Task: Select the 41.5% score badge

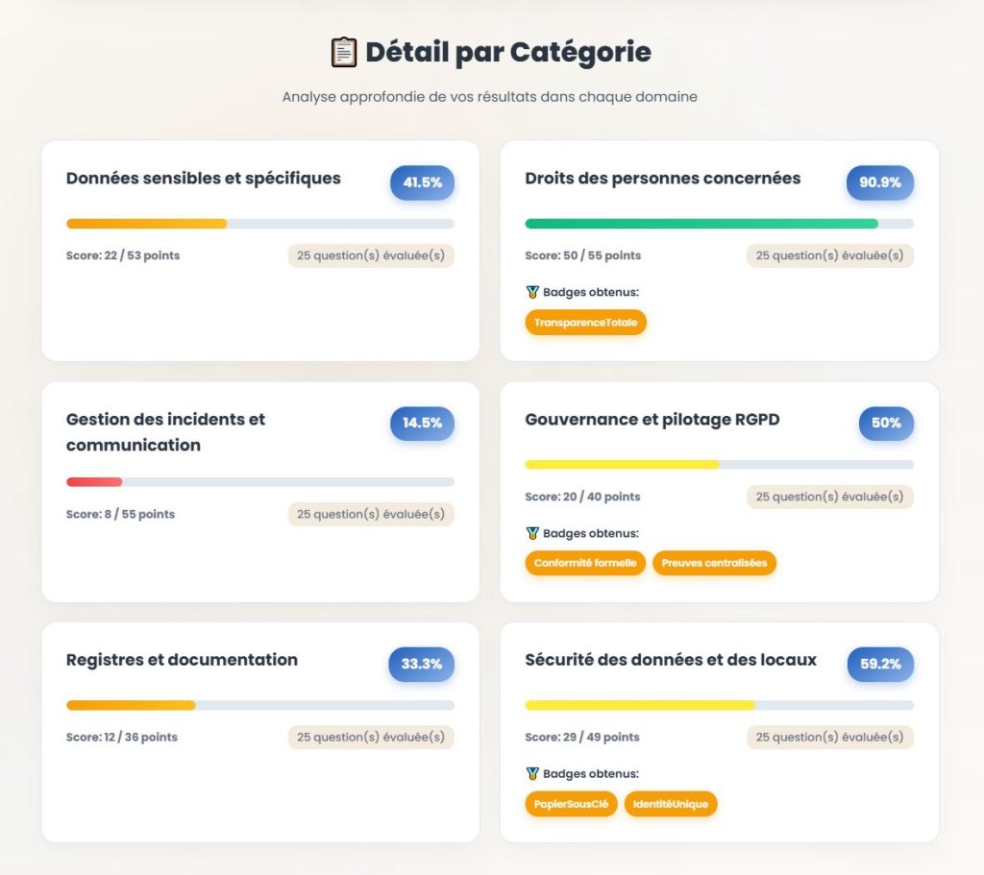Action: pyautogui.click(x=421, y=182)
